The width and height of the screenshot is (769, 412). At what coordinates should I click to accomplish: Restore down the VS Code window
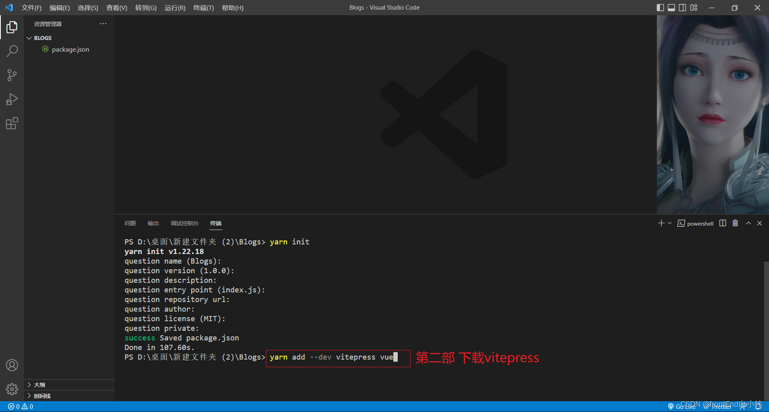click(x=735, y=8)
